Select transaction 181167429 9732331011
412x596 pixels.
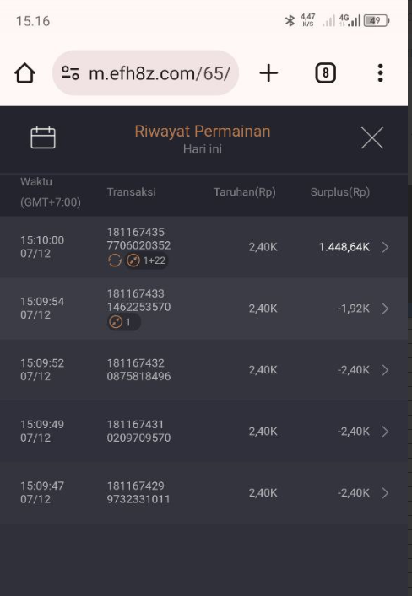click(x=138, y=492)
